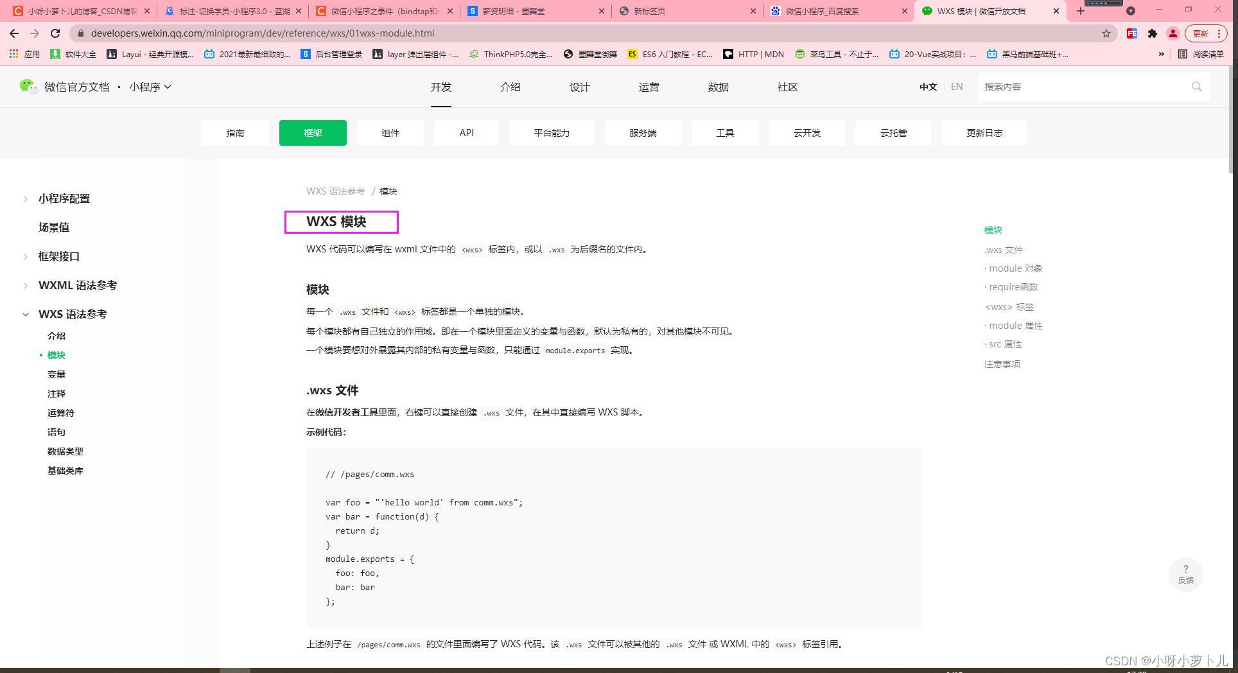Open the ThinkPHP5.0 bookmark
Screen dimensions: 1238x673
pos(510,54)
